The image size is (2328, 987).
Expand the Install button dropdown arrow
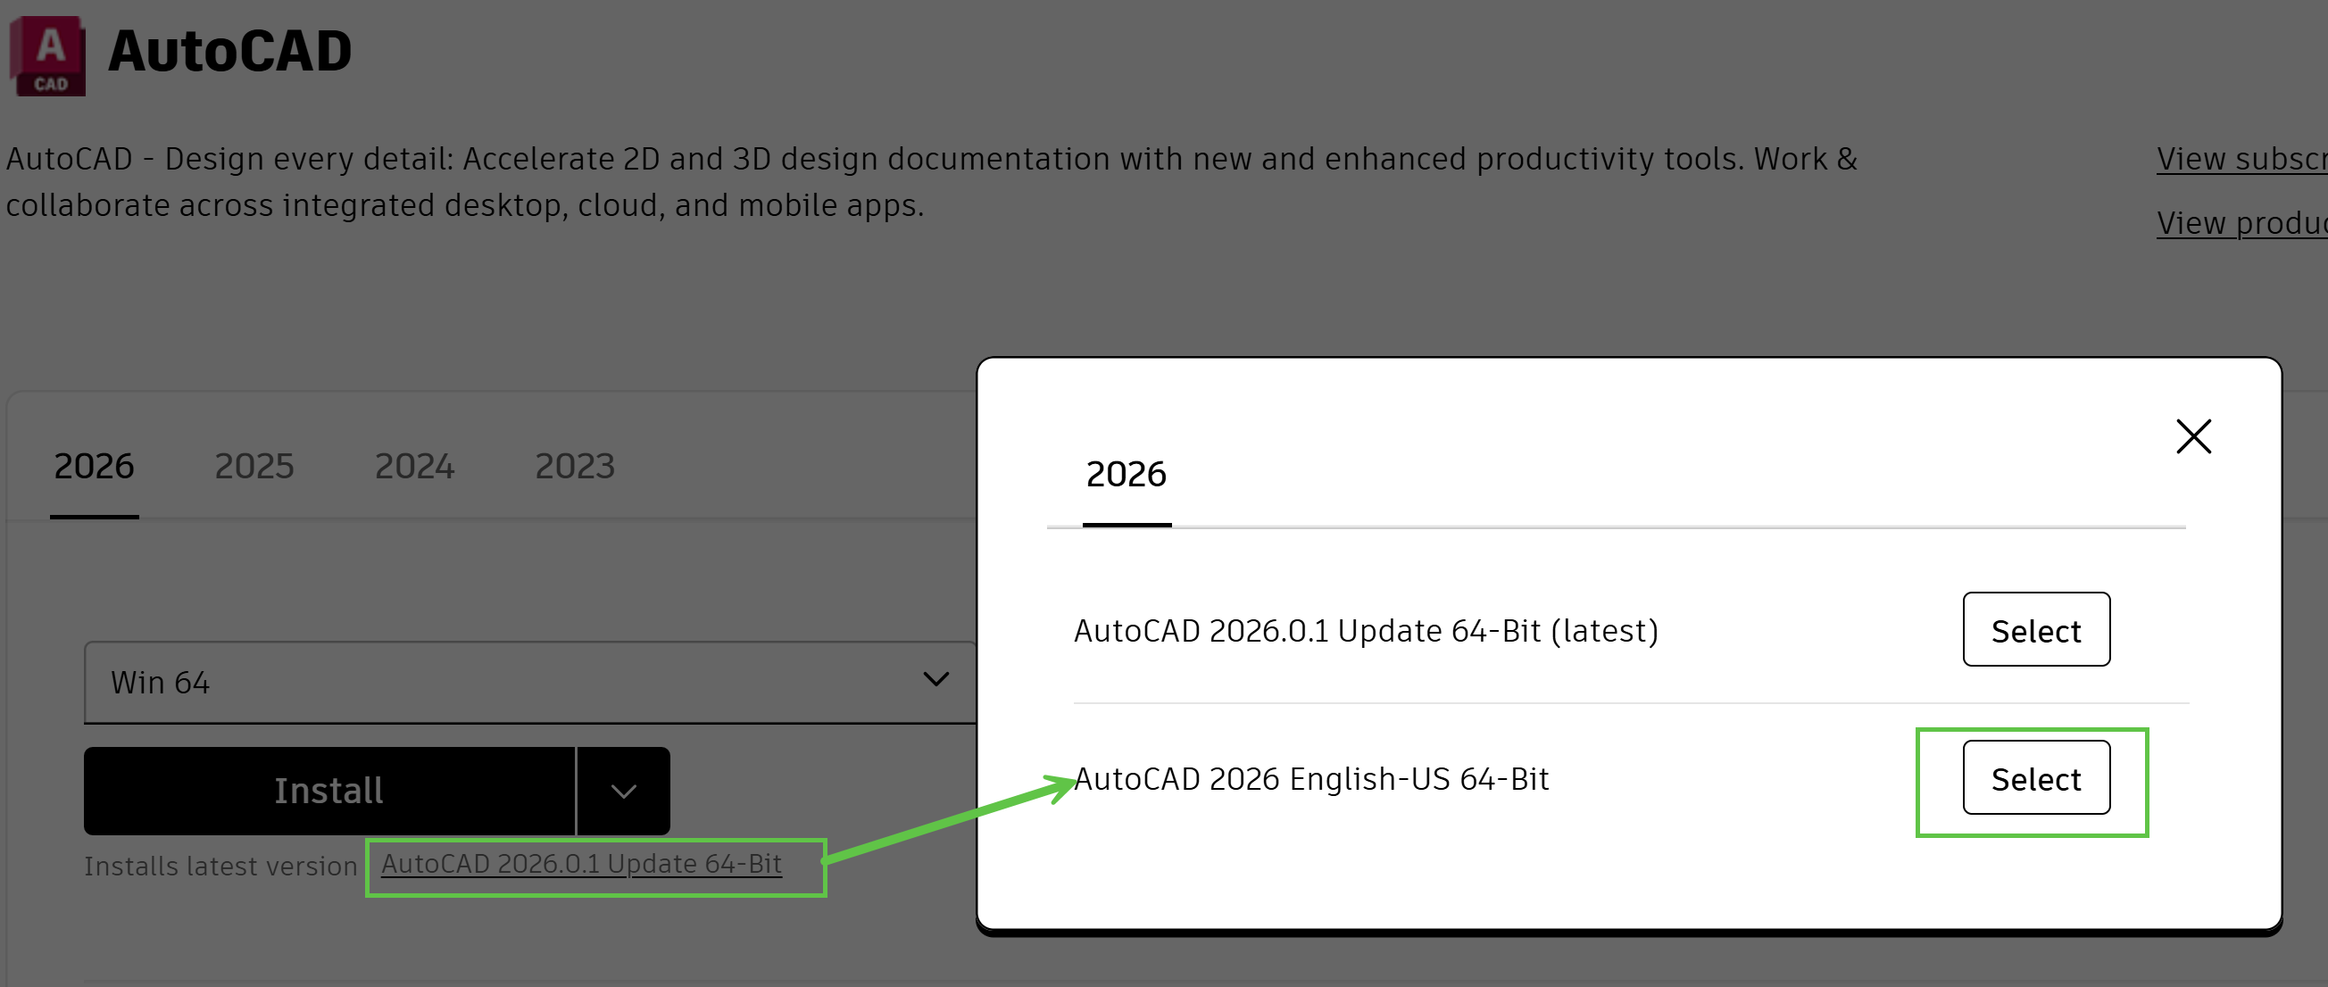624,791
